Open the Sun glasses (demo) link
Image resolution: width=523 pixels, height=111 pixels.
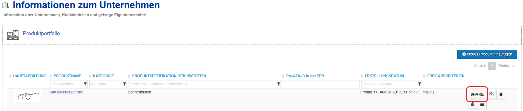coord(66,92)
